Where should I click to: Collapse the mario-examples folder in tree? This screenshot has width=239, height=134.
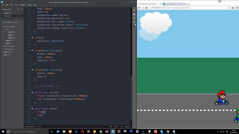point(3,26)
